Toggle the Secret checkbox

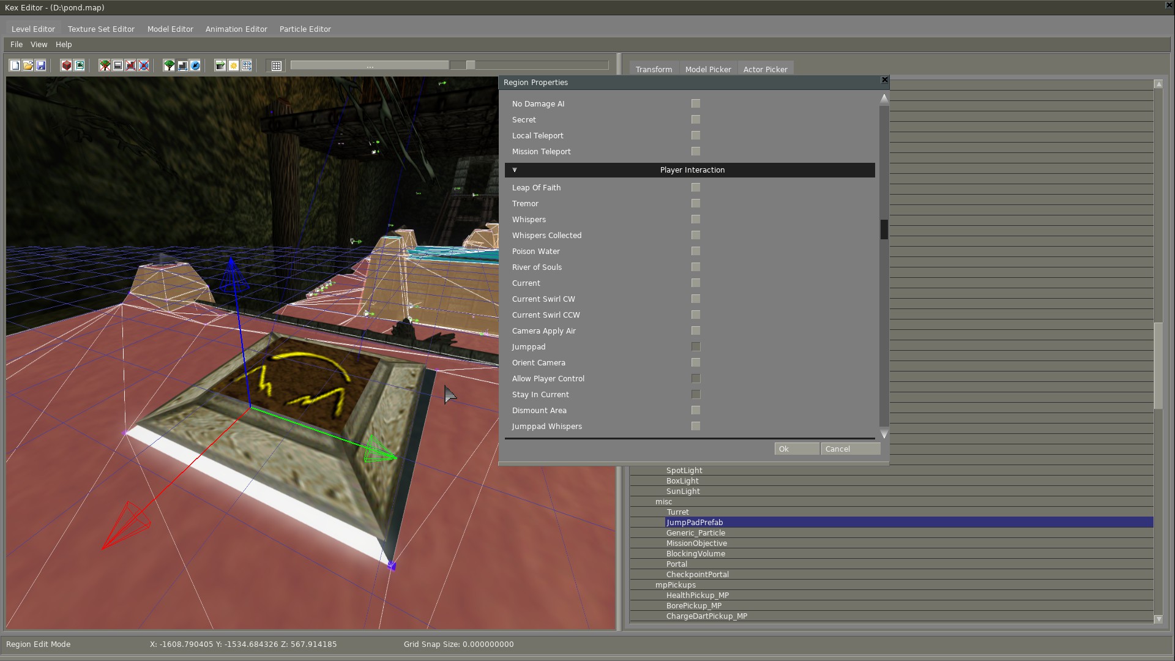pyautogui.click(x=696, y=120)
